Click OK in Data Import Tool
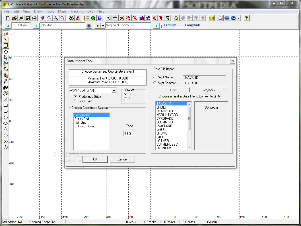 95,159
